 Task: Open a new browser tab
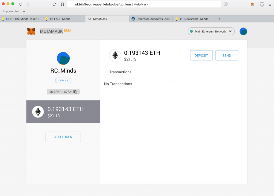(219, 19)
